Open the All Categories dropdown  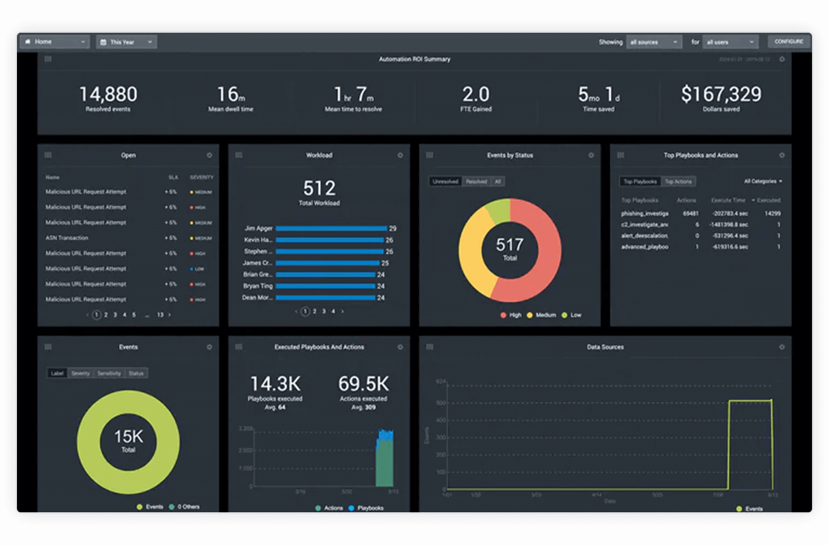point(764,181)
